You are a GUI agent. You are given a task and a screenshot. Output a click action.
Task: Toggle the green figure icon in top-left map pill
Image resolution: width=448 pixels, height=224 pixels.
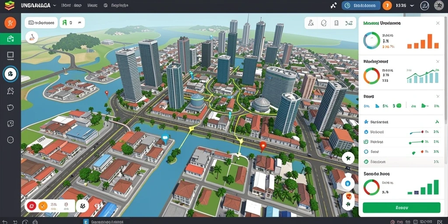65,23
